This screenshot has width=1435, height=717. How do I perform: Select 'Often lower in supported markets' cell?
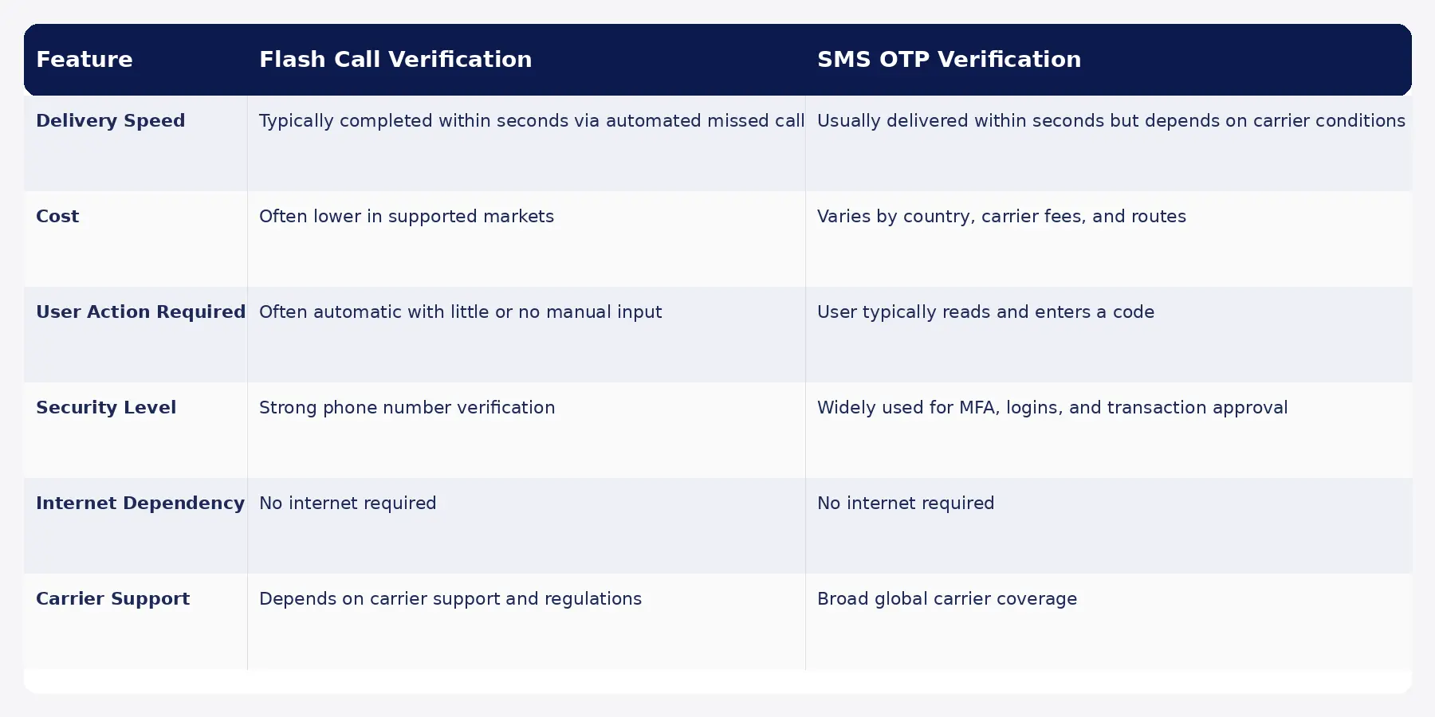pos(526,239)
